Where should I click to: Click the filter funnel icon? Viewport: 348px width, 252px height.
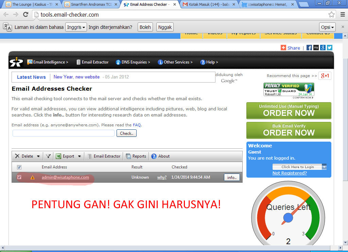point(48,156)
